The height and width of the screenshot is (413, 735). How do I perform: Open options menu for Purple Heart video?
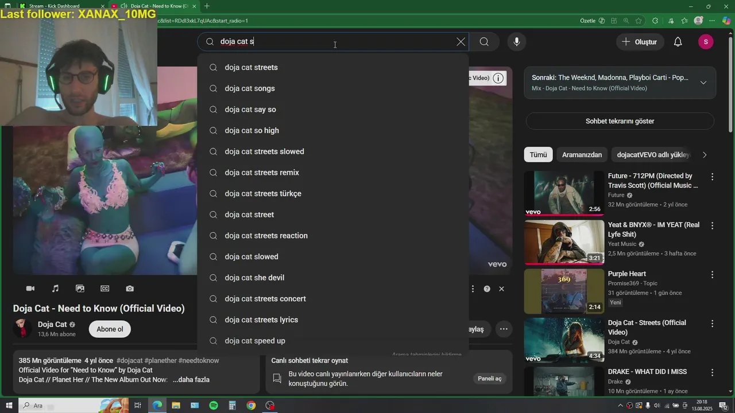[712, 275]
